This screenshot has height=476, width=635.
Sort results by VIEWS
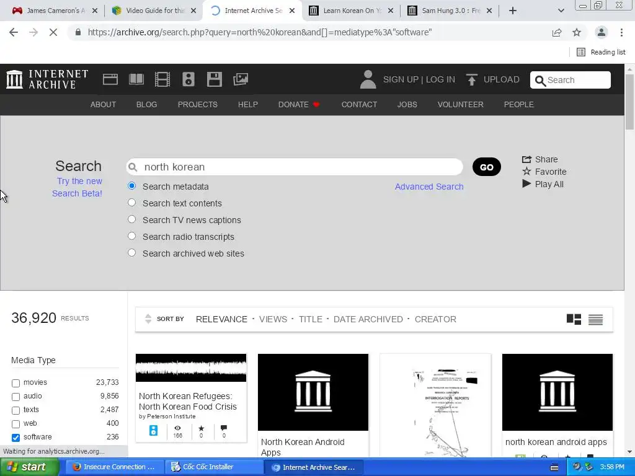point(273,319)
